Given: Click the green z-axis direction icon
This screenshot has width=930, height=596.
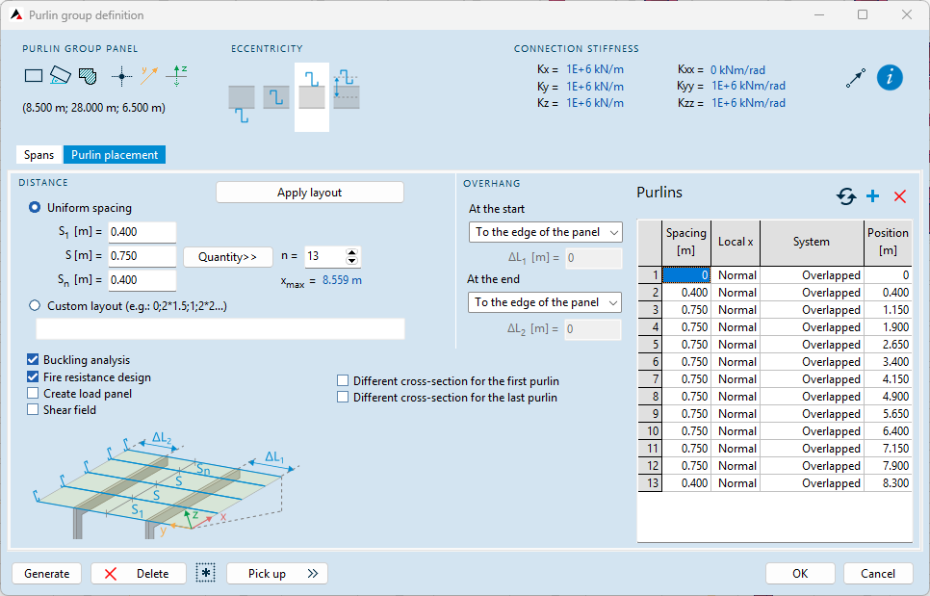Looking at the screenshot, I should (177, 75).
